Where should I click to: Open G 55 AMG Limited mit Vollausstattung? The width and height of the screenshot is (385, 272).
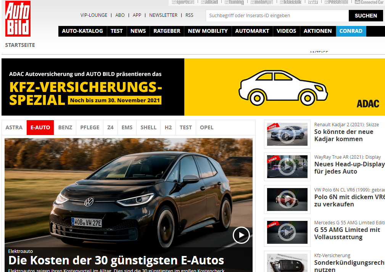[x=347, y=233]
